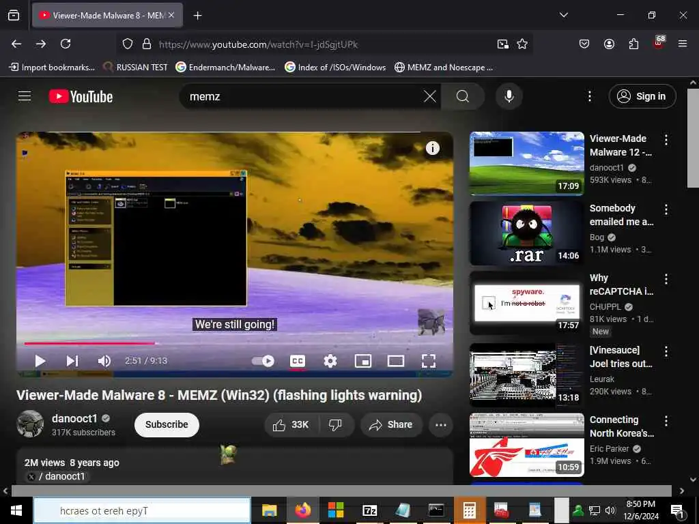Open options for the Eric Parker video
The height and width of the screenshot is (524, 699).
(666, 421)
